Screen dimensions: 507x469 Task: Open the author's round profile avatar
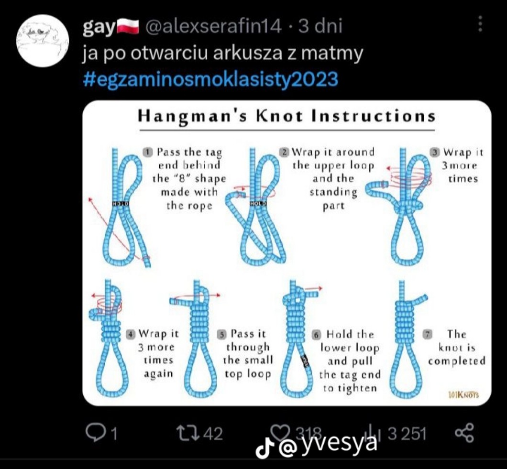(x=43, y=41)
